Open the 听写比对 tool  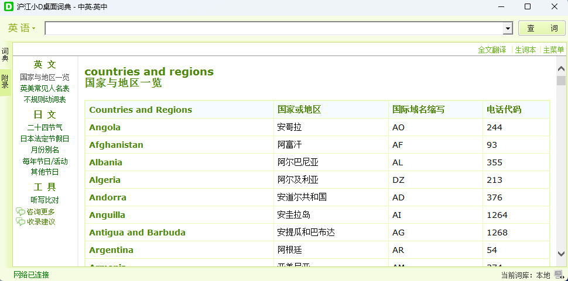45,200
